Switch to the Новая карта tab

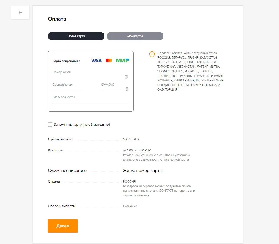(76, 36)
